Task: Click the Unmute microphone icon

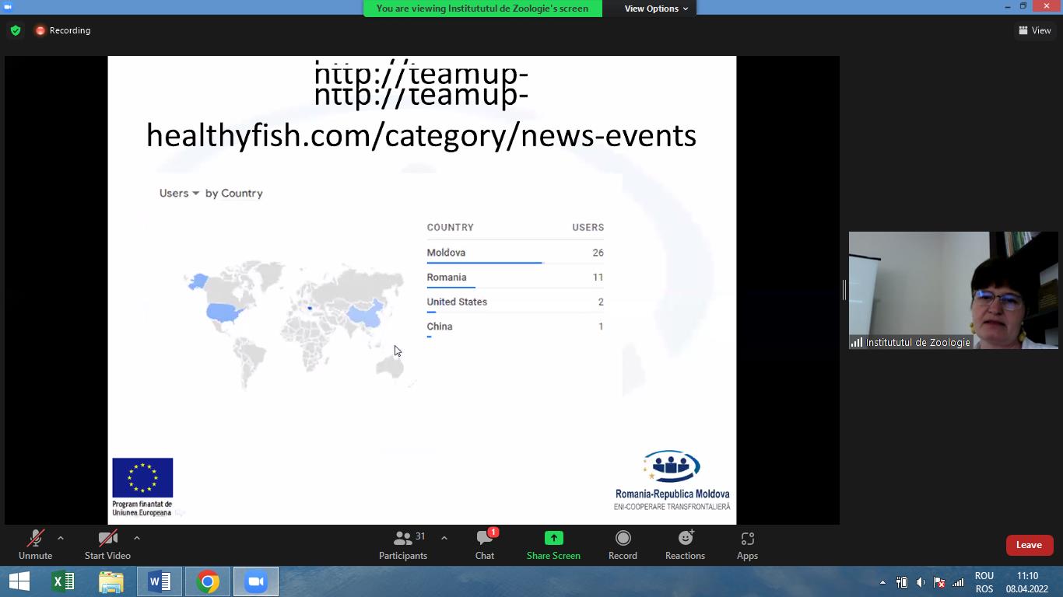Action: pyautogui.click(x=35, y=539)
